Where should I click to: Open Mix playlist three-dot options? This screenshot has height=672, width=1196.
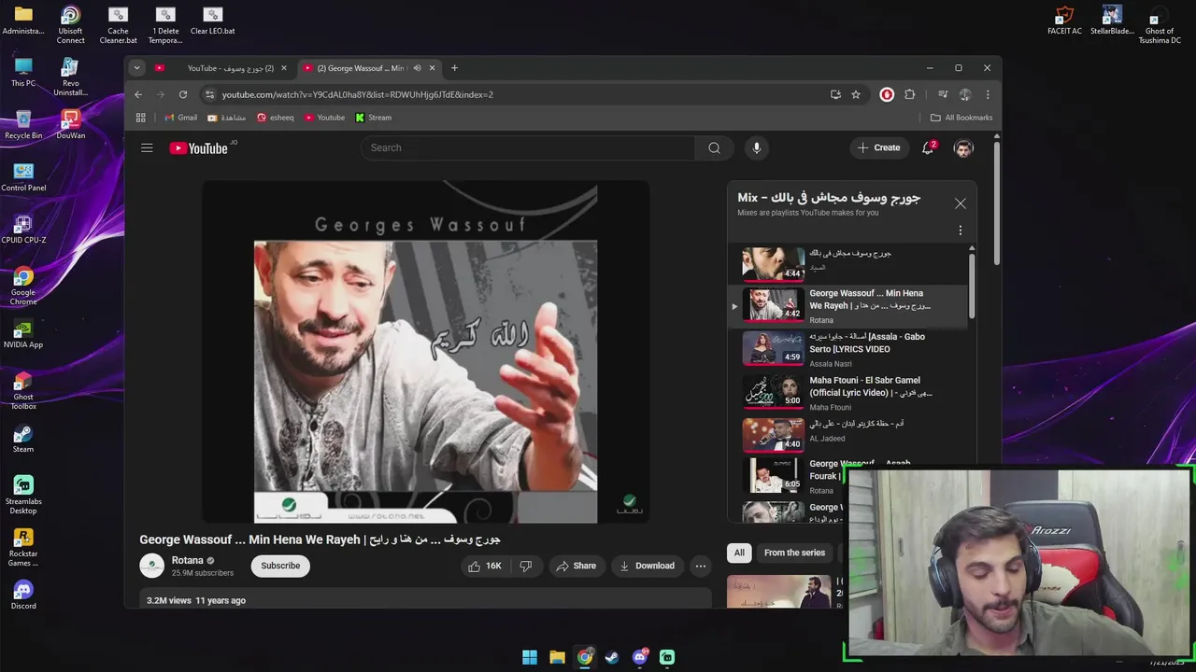(960, 231)
